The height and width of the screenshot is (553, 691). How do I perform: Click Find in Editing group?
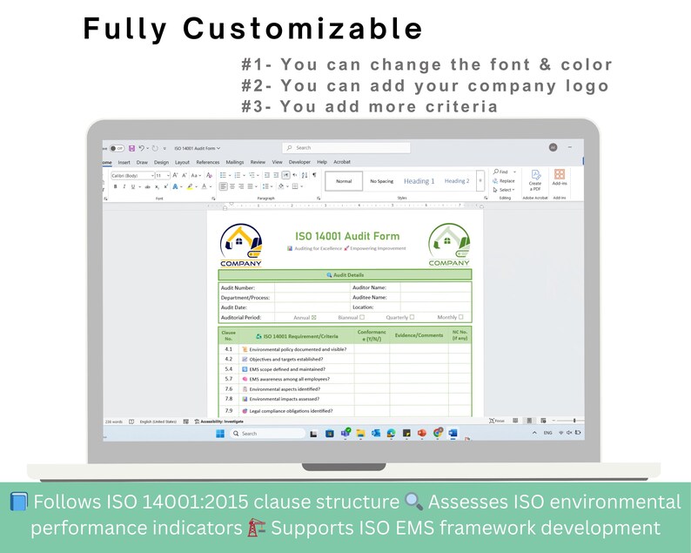(501, 172)
